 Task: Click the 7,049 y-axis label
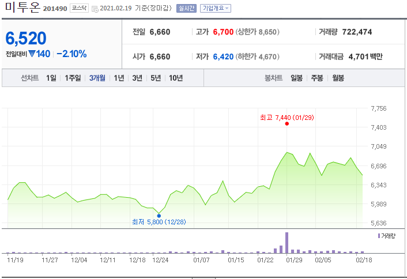[x=379, y=146]
